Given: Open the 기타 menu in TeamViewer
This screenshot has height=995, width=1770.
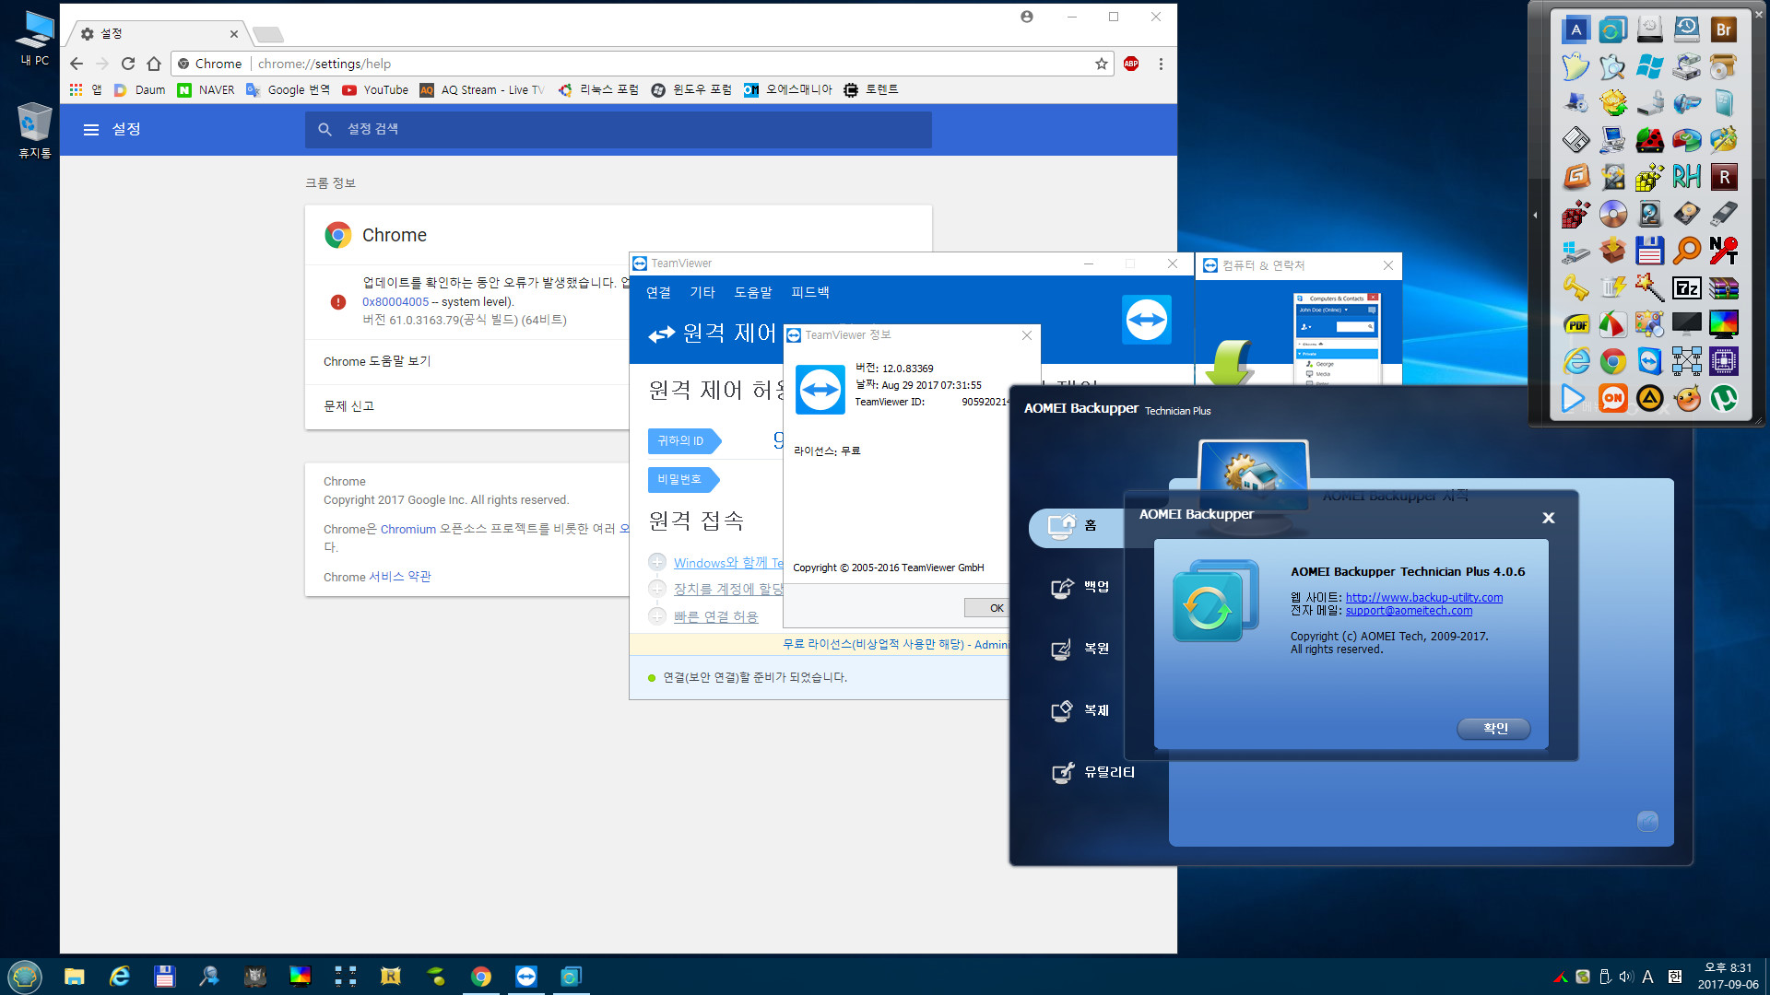Looking at the screenshot, I should coord(702,292).
